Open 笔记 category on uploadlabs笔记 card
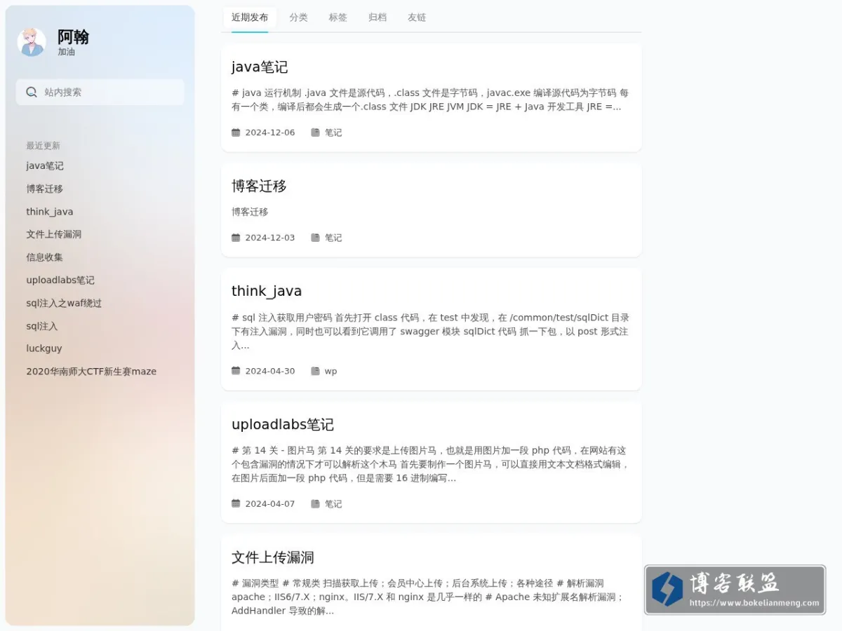842x631 pixels. click(x=333, y=504)
